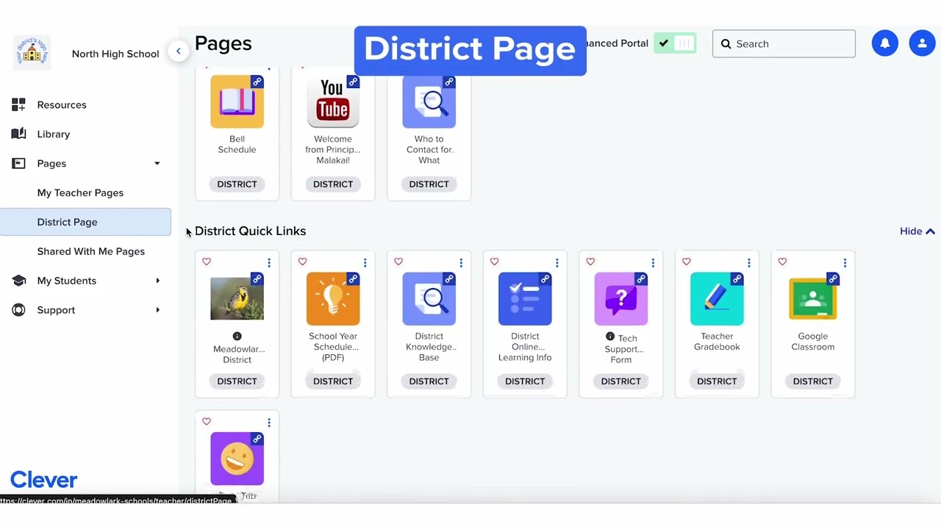Open the School Year Schedule card three-dot menu
Screen dimensions: 941x529
(x=365, y=262)
